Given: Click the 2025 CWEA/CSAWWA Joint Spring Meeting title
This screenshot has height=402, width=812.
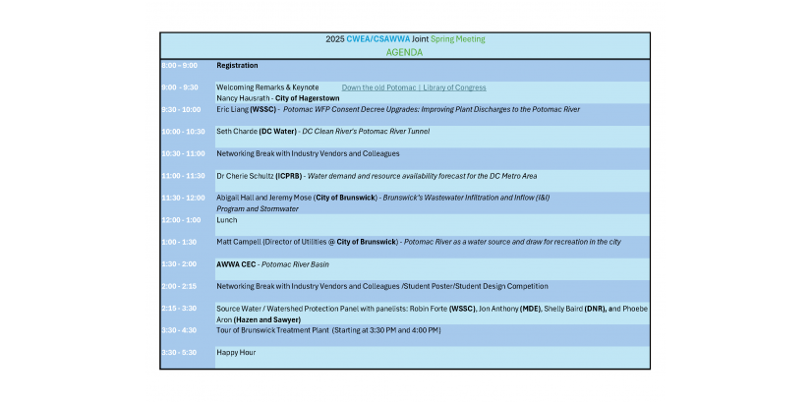Looking at the screenshot, I should 405,39.
